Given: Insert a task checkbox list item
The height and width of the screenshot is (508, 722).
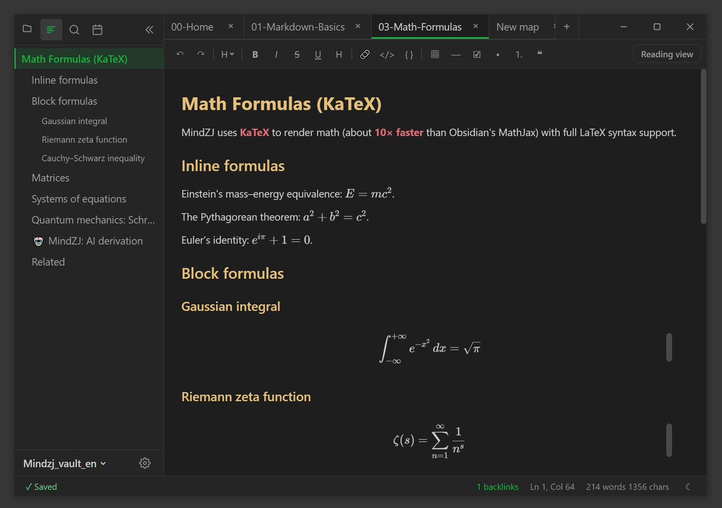Looking at the screenshot, I should tap(477, 54).
